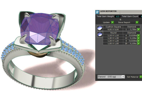Click the Total Gem Weight label
This screenshot has width=142, height=106.
[105, 16]
